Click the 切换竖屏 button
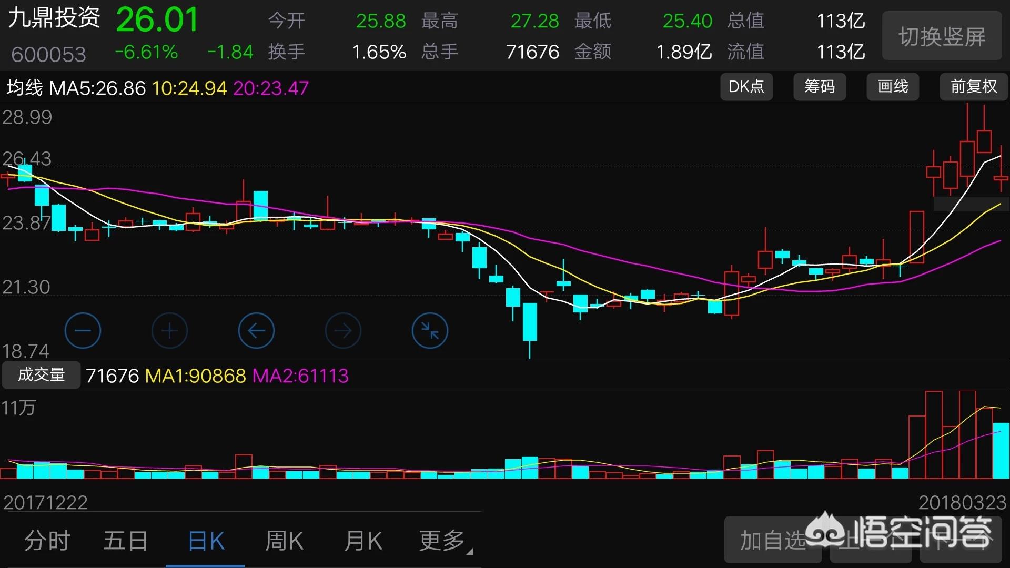The width and height of the screenshot is (1010, 568). [942, 36]
